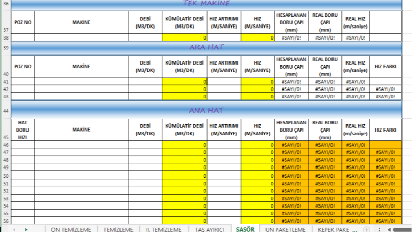
Task: Select yellow HIZ cell in row 52
Action: (x=258, y=191)
